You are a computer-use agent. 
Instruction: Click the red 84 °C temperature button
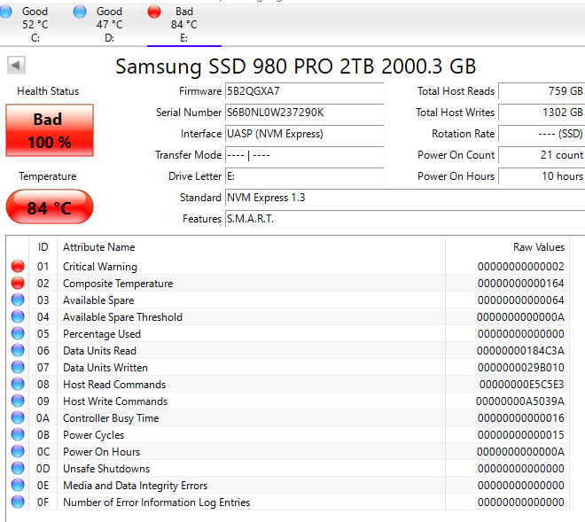pyautogui.click(x=50, y=206)
